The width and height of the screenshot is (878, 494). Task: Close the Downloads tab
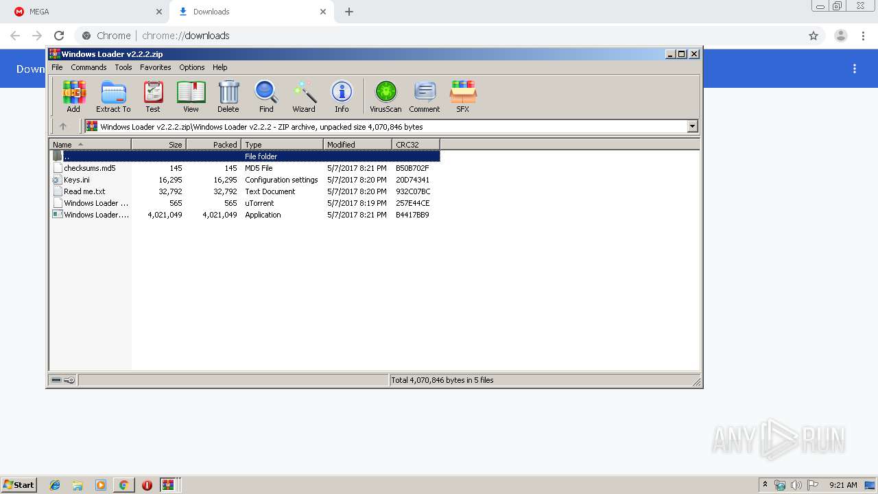pyautogui.click(x=323, y=12)
